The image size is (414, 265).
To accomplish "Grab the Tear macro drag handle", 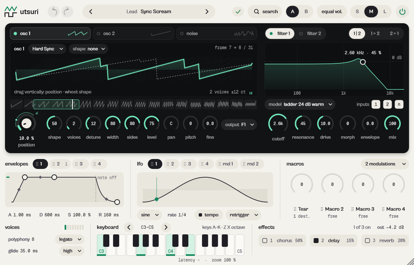I will pyautogui.click(x=295, y=209).
